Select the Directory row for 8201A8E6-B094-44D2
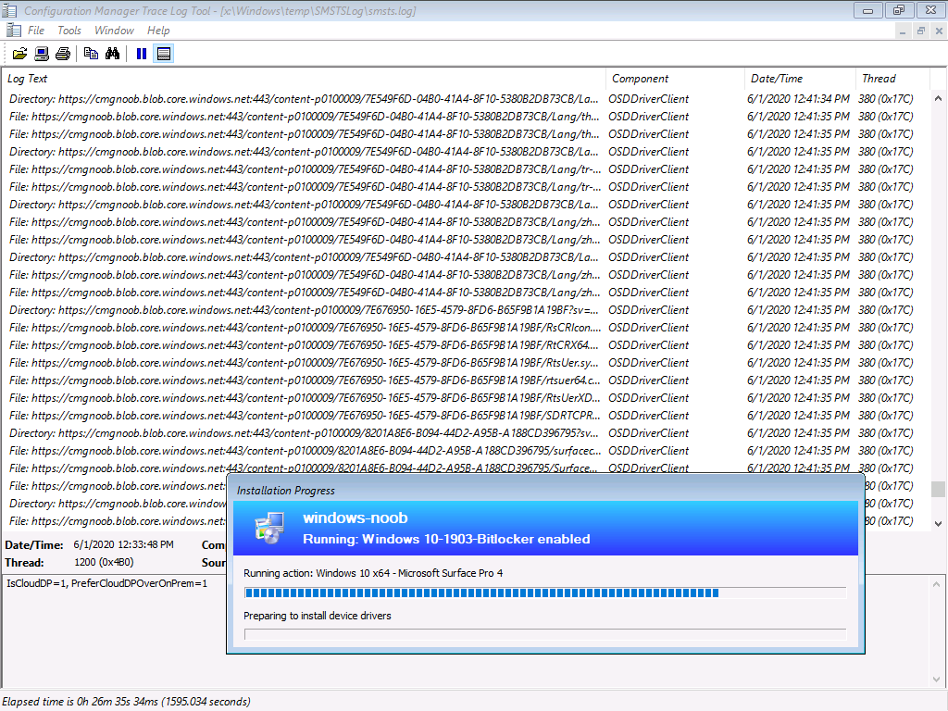Image resolution: width=948 pixels, height=711 pixels. (x=466, y=433)
